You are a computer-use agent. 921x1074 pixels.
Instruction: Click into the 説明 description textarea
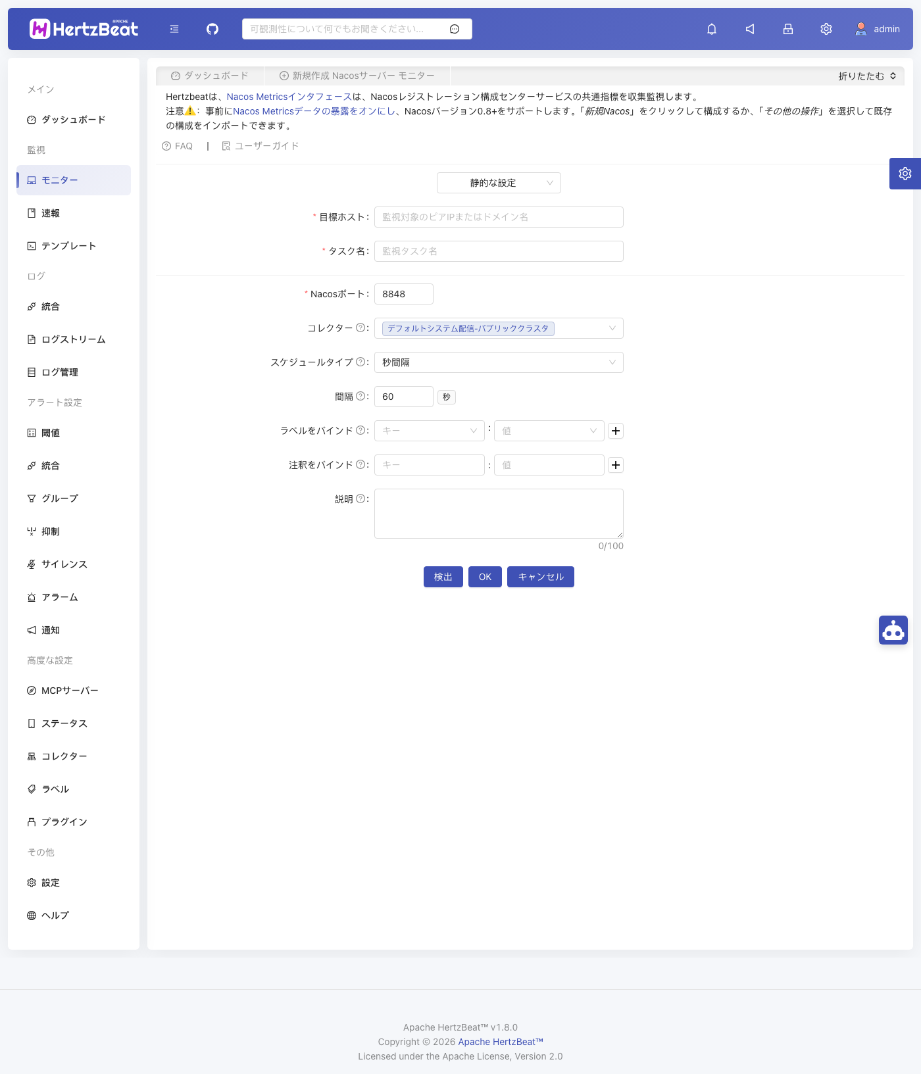click(x=499, y=514)
